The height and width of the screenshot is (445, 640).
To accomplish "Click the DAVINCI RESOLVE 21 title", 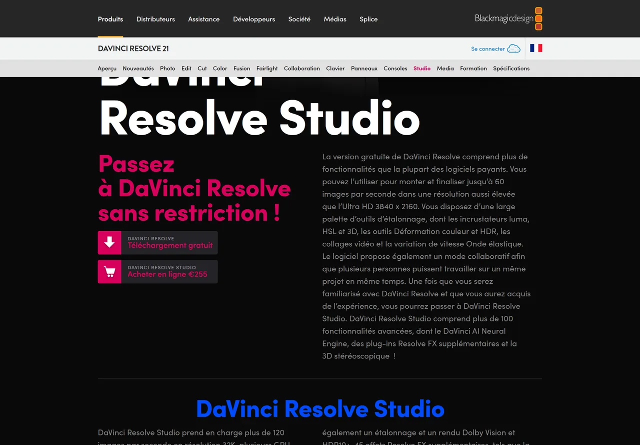I will point(133,49).
